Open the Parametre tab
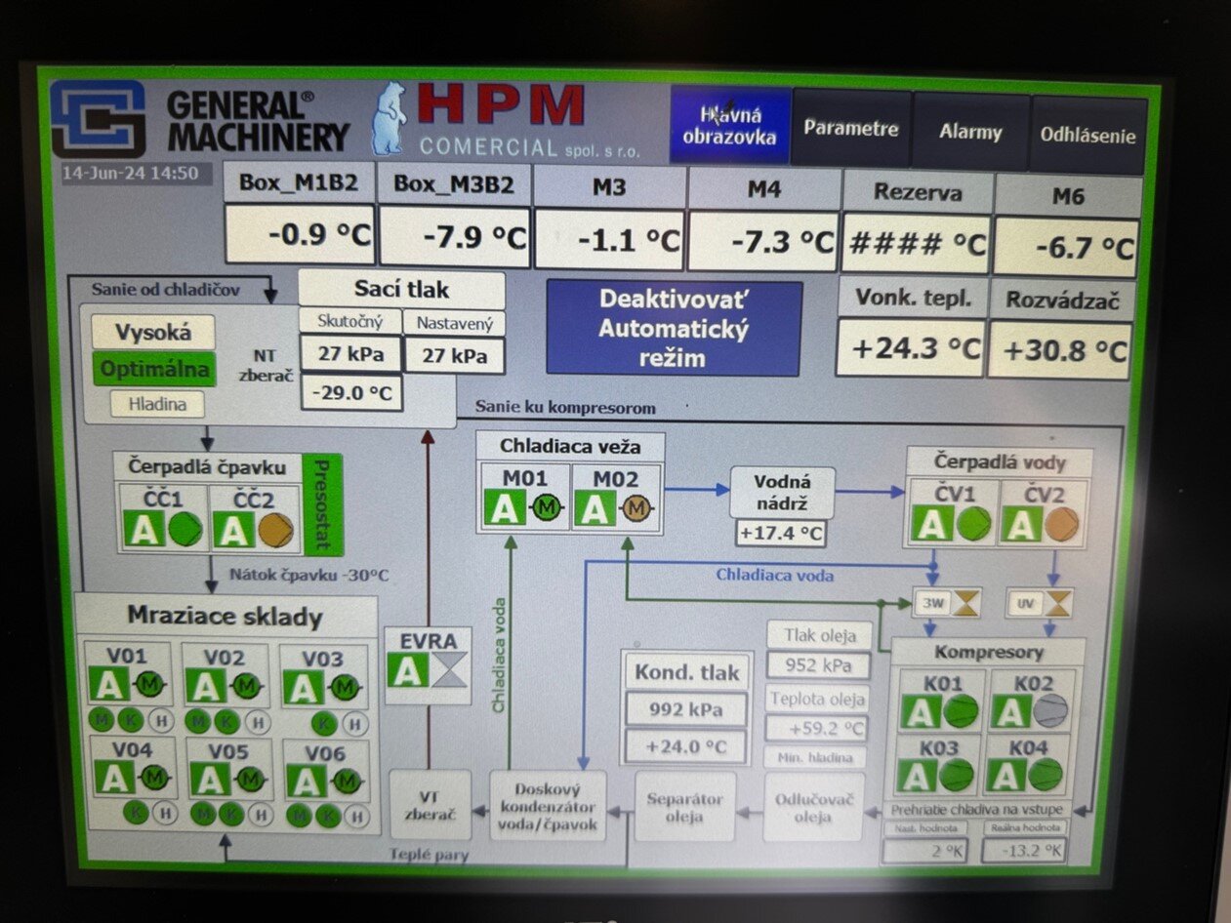The height and width of the screenshot is (923, 1231). [851, 129]
